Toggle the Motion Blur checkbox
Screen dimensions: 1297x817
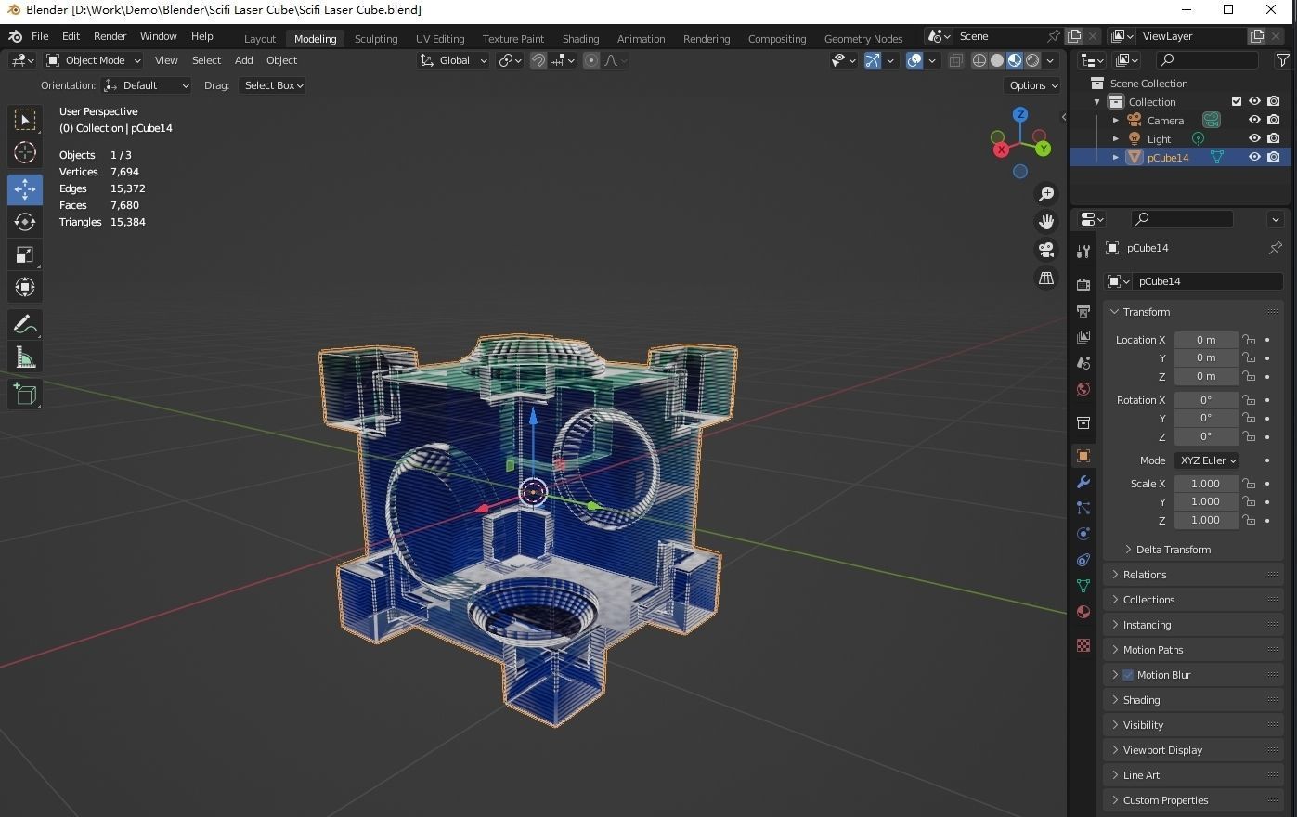click(1128, 675)
